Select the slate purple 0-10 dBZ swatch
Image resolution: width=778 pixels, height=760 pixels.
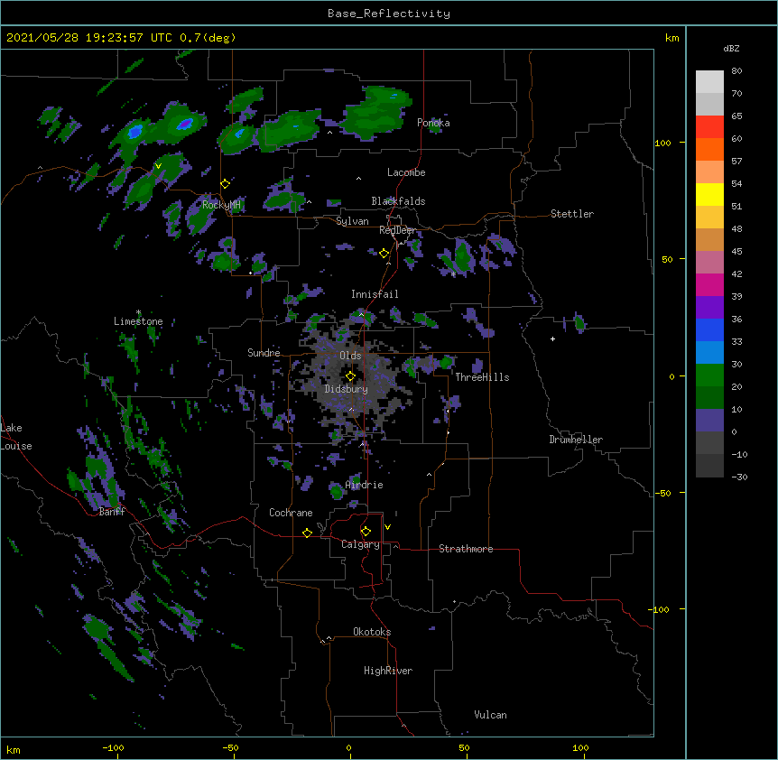709,421
